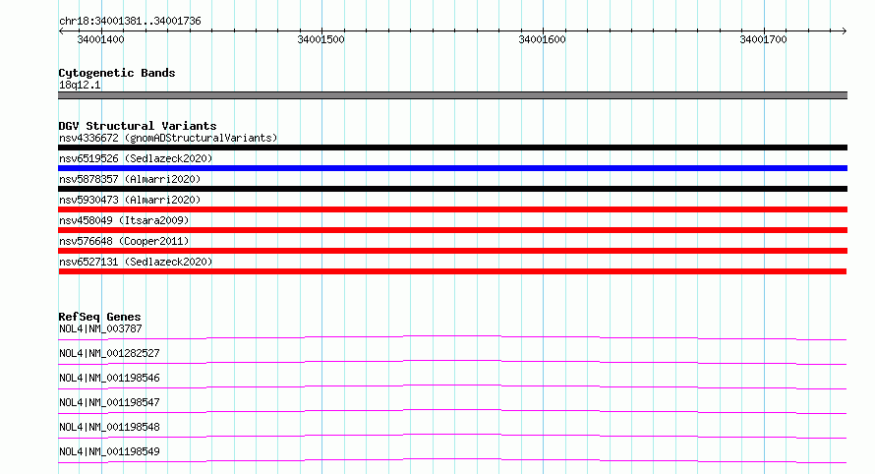Viewport: 875px width, 474px height.
Task: Click the magenta line for NOL4|NM_001198546
Action: pos(452,386)
